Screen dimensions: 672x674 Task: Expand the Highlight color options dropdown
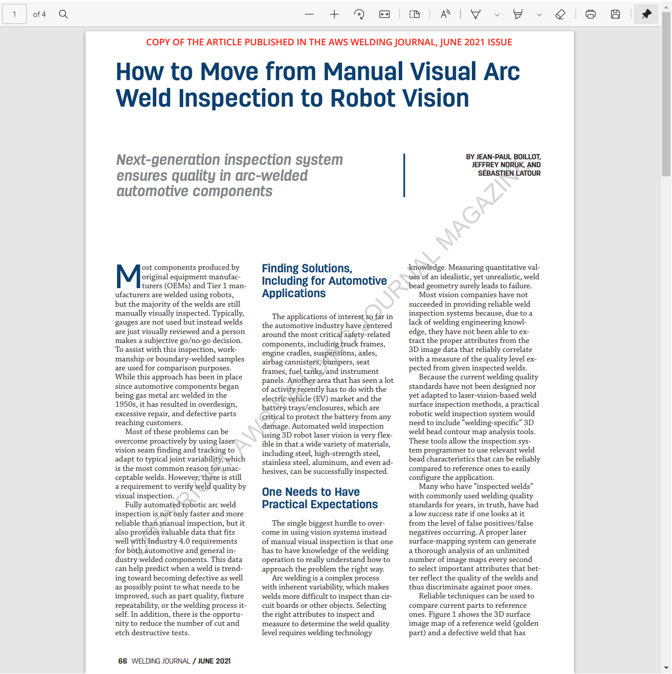click(x=539, y=15)
